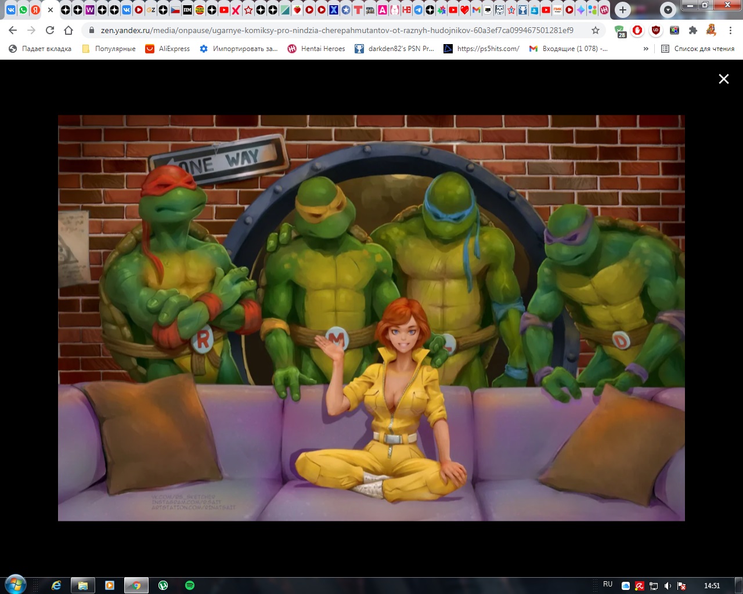Viewport: 743px width, 594px height.
Task: Open the red stop-hand adblock extension
Action: coord(637,30)
